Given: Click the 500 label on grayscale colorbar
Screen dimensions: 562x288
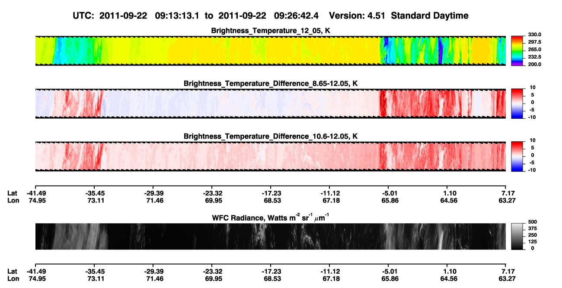Looking at the screenshot, I should [533, 222].
